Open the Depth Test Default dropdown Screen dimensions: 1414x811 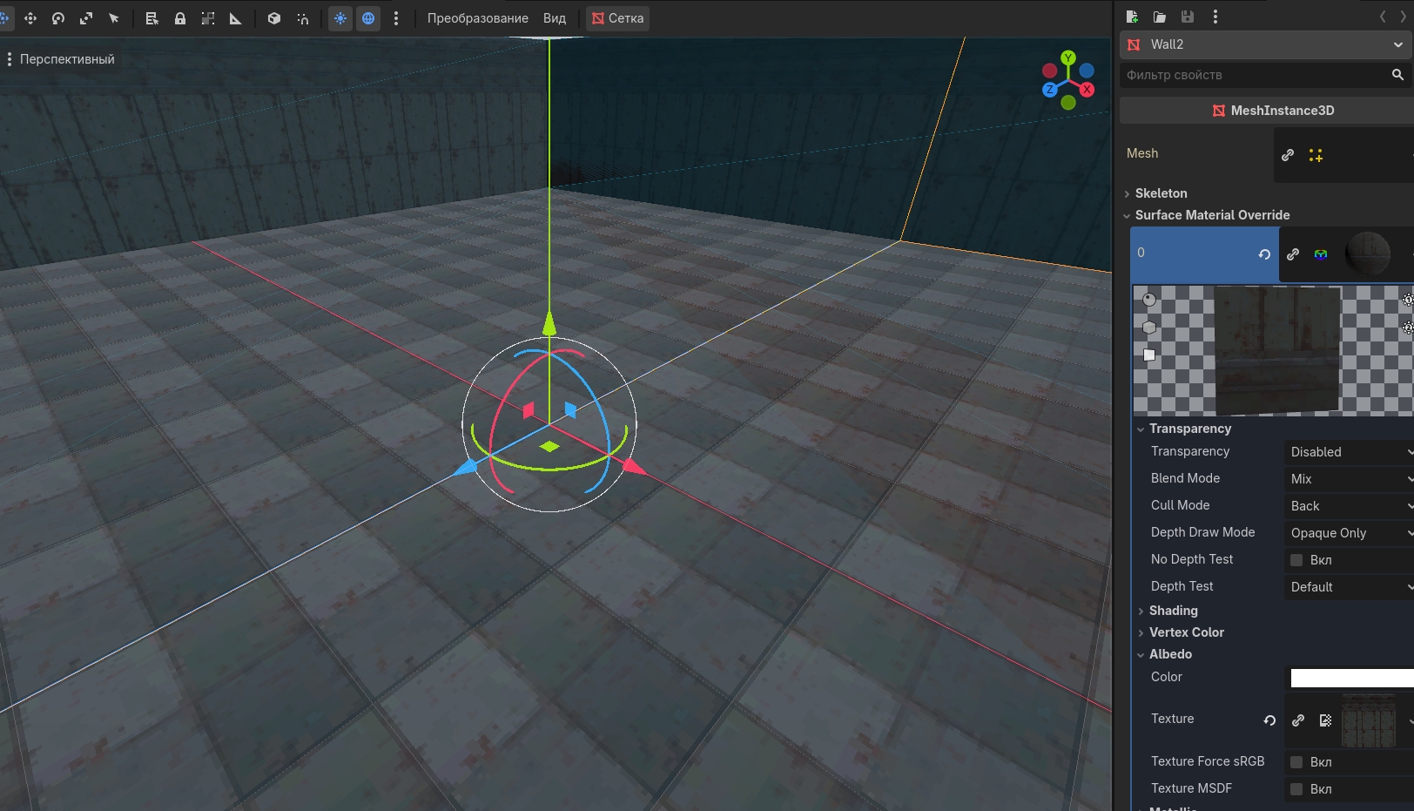[1349, 587]
